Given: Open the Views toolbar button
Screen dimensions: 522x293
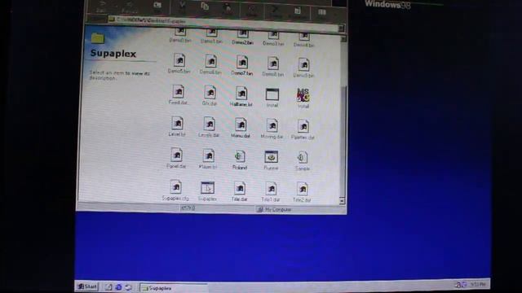Looking at the screenshot, I should click(x=322, y=13).
